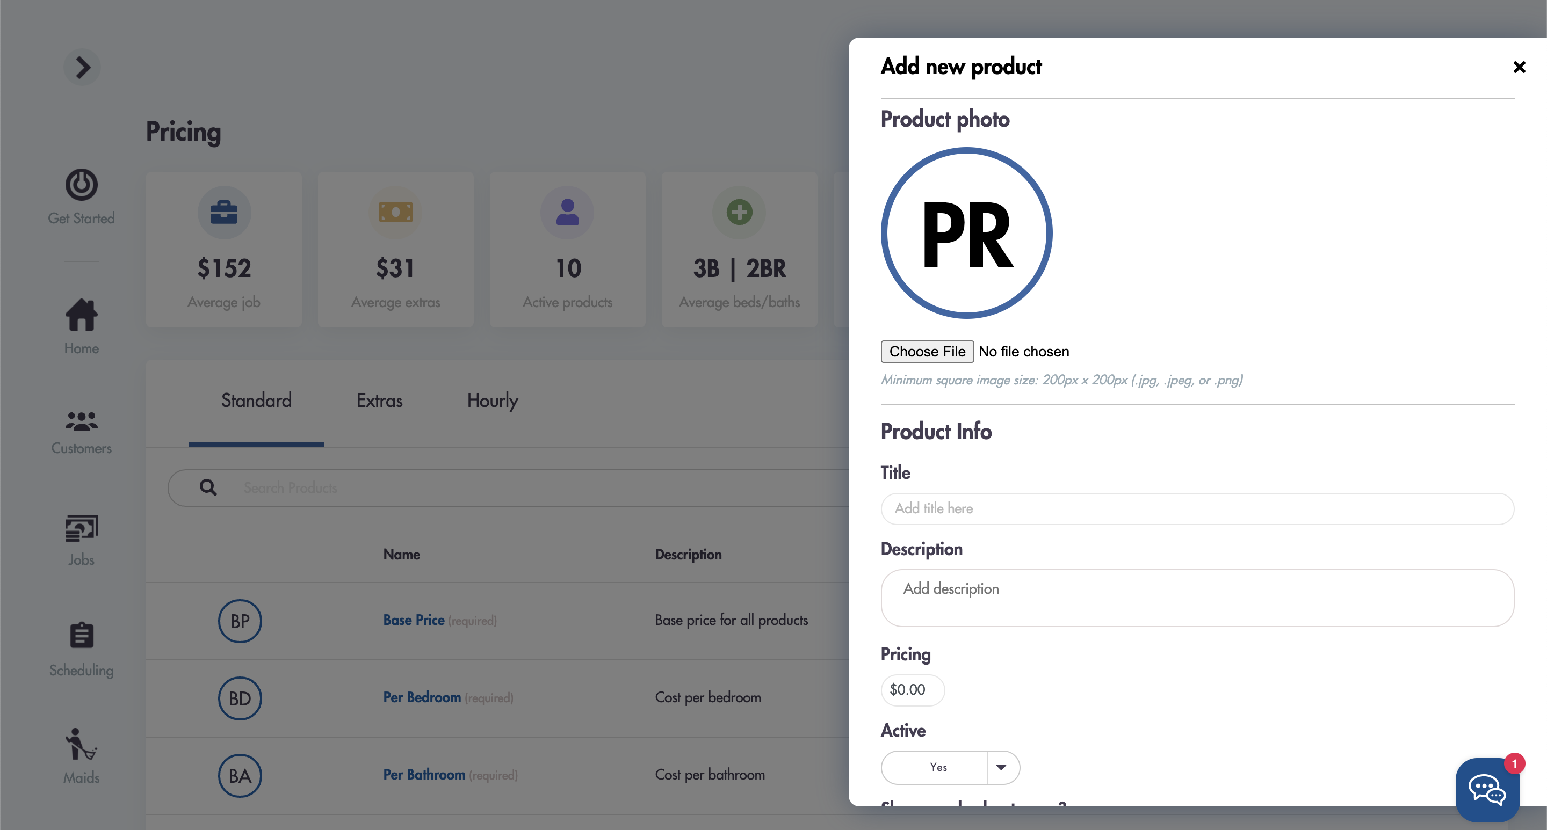Expand the sidebar with the chevron arrow

82,67
